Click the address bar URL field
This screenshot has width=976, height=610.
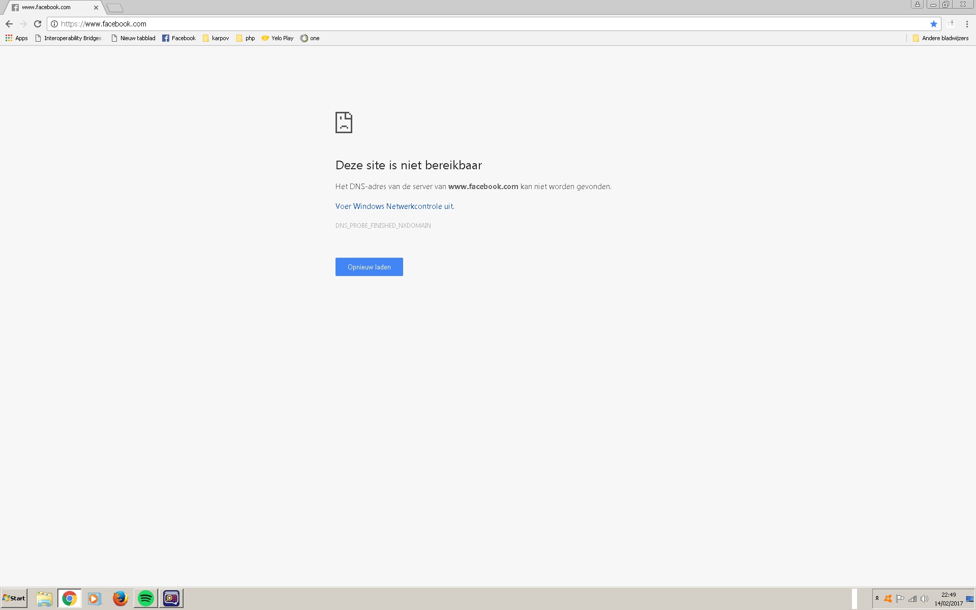point(493,24)
